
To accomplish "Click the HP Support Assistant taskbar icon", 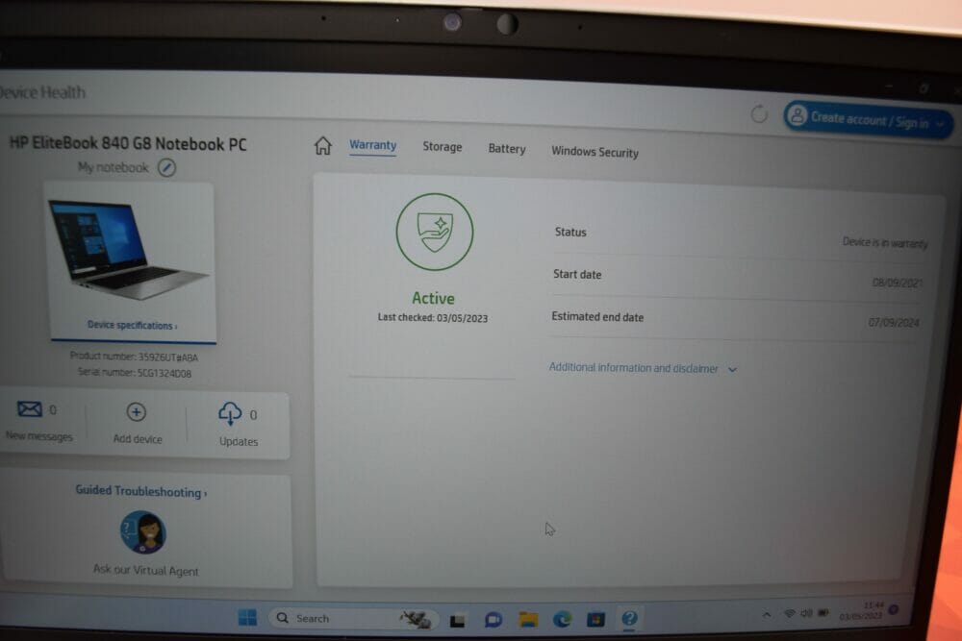I will 629,618.
